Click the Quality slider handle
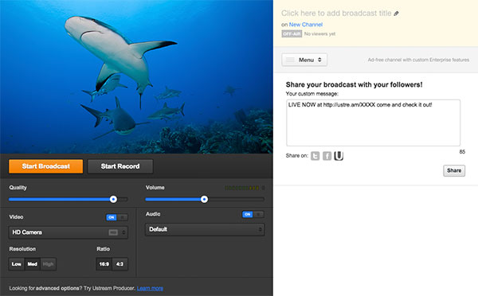Viewport: 478px width, 296px height. click(x=113, y=199)
